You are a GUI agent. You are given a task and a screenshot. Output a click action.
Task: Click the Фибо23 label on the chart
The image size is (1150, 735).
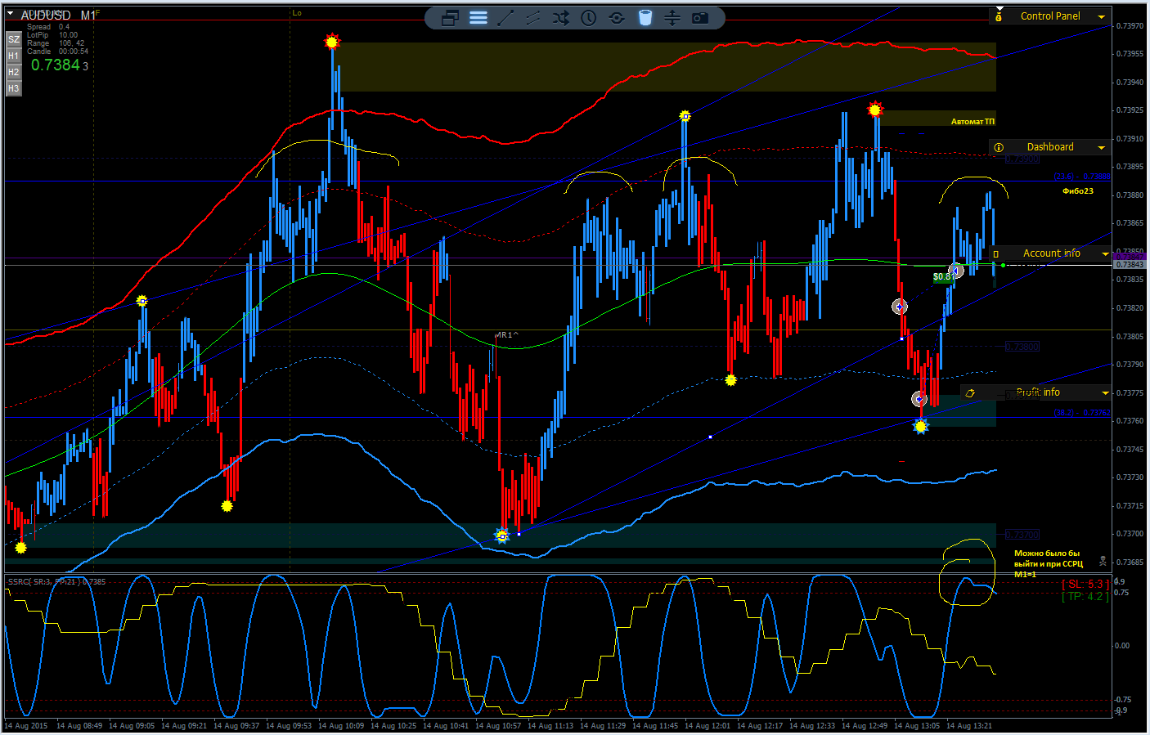pos(1078,191)
